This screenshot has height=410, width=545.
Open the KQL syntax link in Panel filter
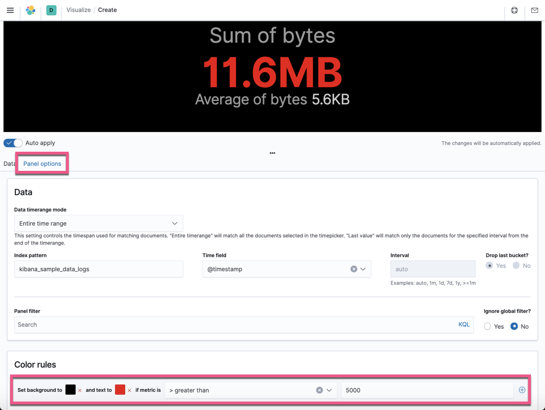tap(464, 324)
